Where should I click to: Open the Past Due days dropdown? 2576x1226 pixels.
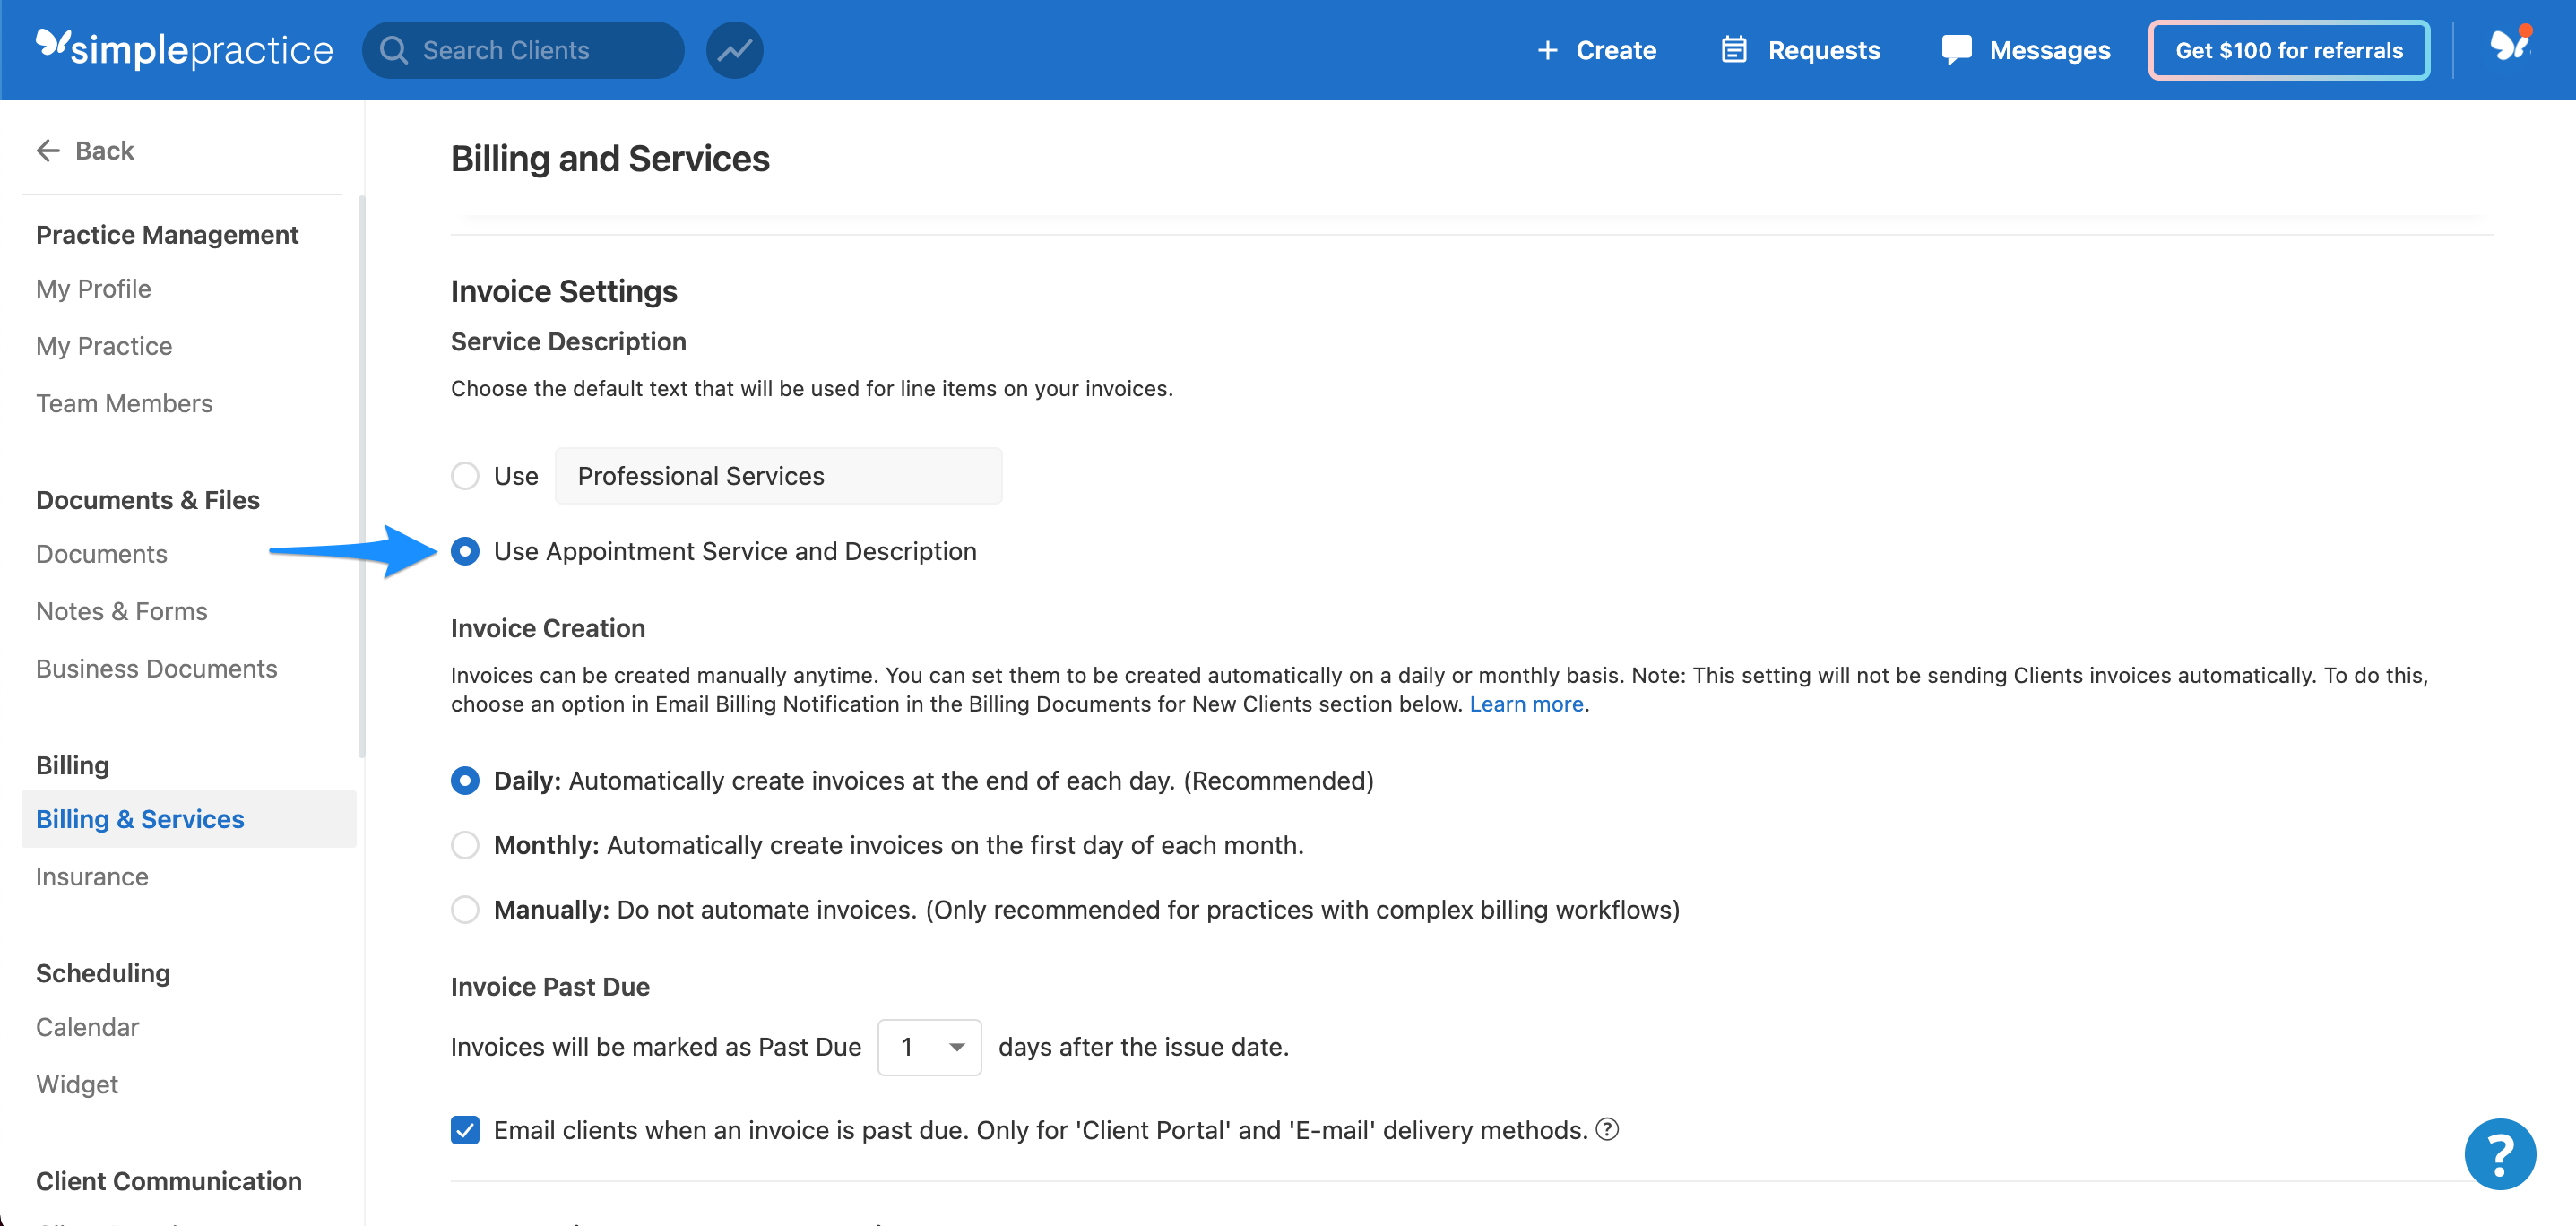pos(929,1047)
